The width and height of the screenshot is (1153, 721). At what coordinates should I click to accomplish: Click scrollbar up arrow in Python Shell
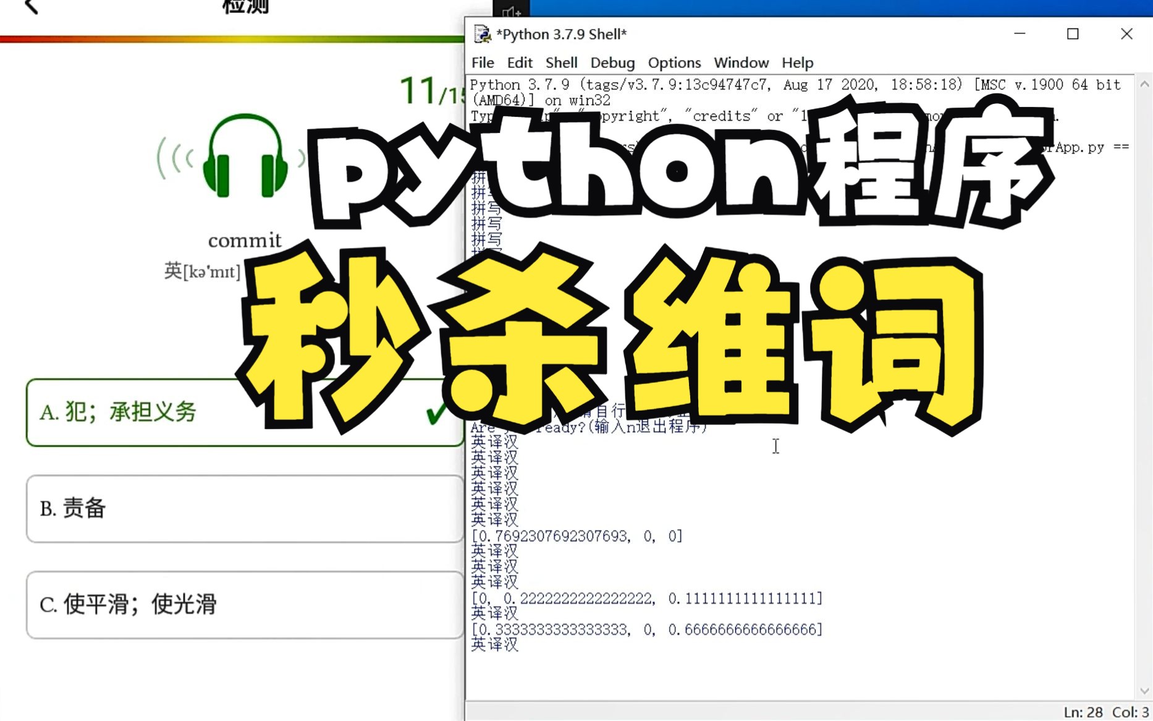[1144, 84]
